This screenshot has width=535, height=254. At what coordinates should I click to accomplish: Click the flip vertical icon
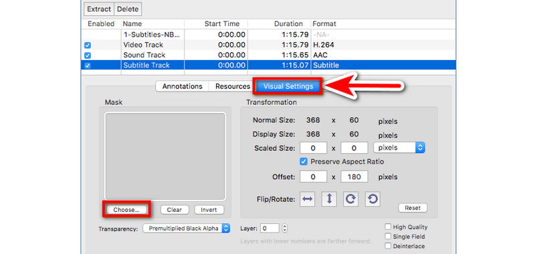329,199
